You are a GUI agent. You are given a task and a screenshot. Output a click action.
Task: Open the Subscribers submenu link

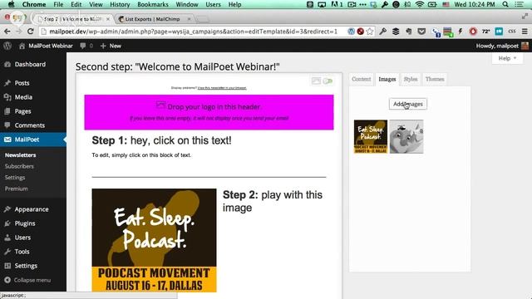coord(19,166)
